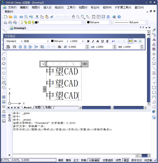Switch 模型 space button in the status bar
158x163 pixels.
tap(126, 160)
